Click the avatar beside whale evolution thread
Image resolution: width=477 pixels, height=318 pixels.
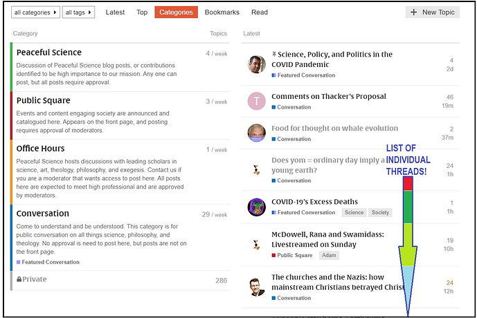[x=256, y=133]
